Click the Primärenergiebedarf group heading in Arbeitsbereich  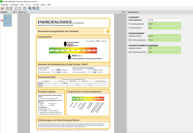[136, 33]
